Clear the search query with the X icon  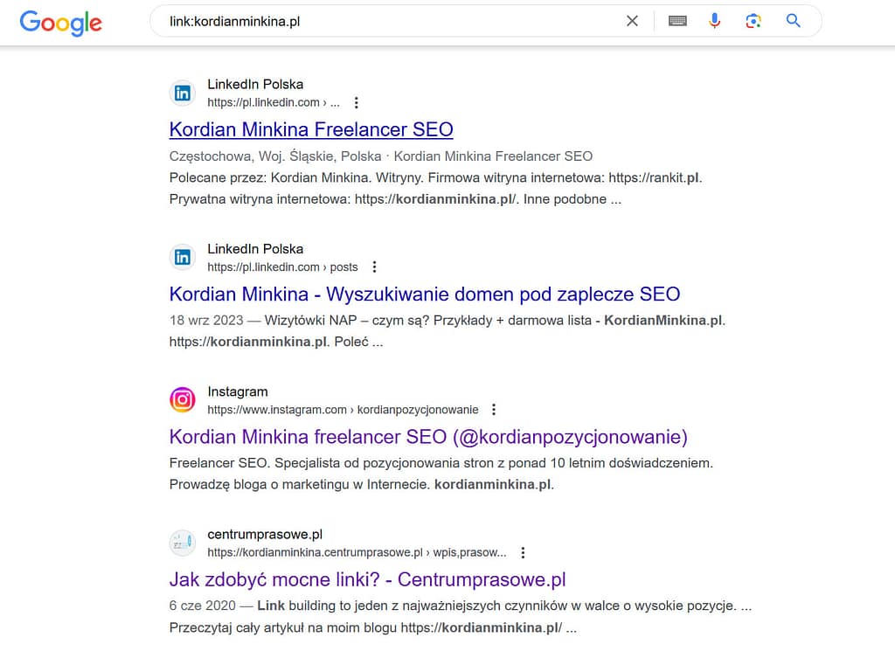632,20
